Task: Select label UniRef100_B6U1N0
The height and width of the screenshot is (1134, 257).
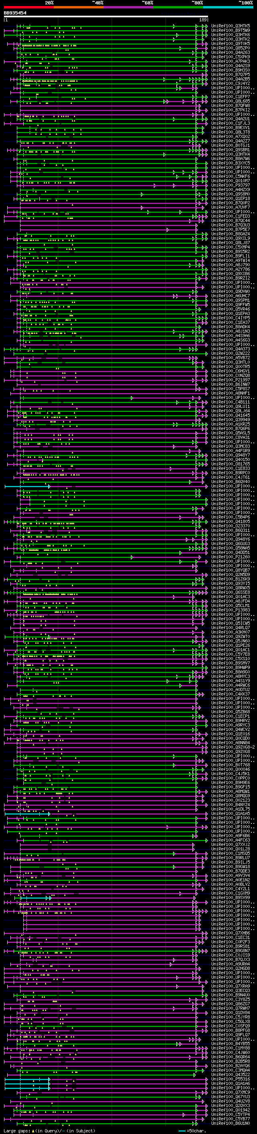Action: (230, 1124)
